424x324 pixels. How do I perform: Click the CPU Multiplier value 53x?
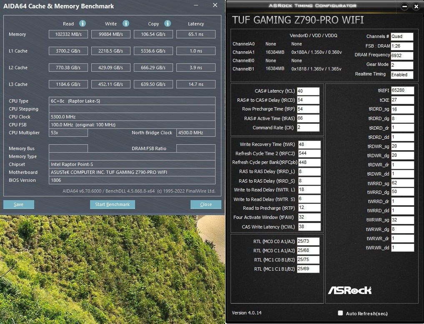click(x=68, y=133)
